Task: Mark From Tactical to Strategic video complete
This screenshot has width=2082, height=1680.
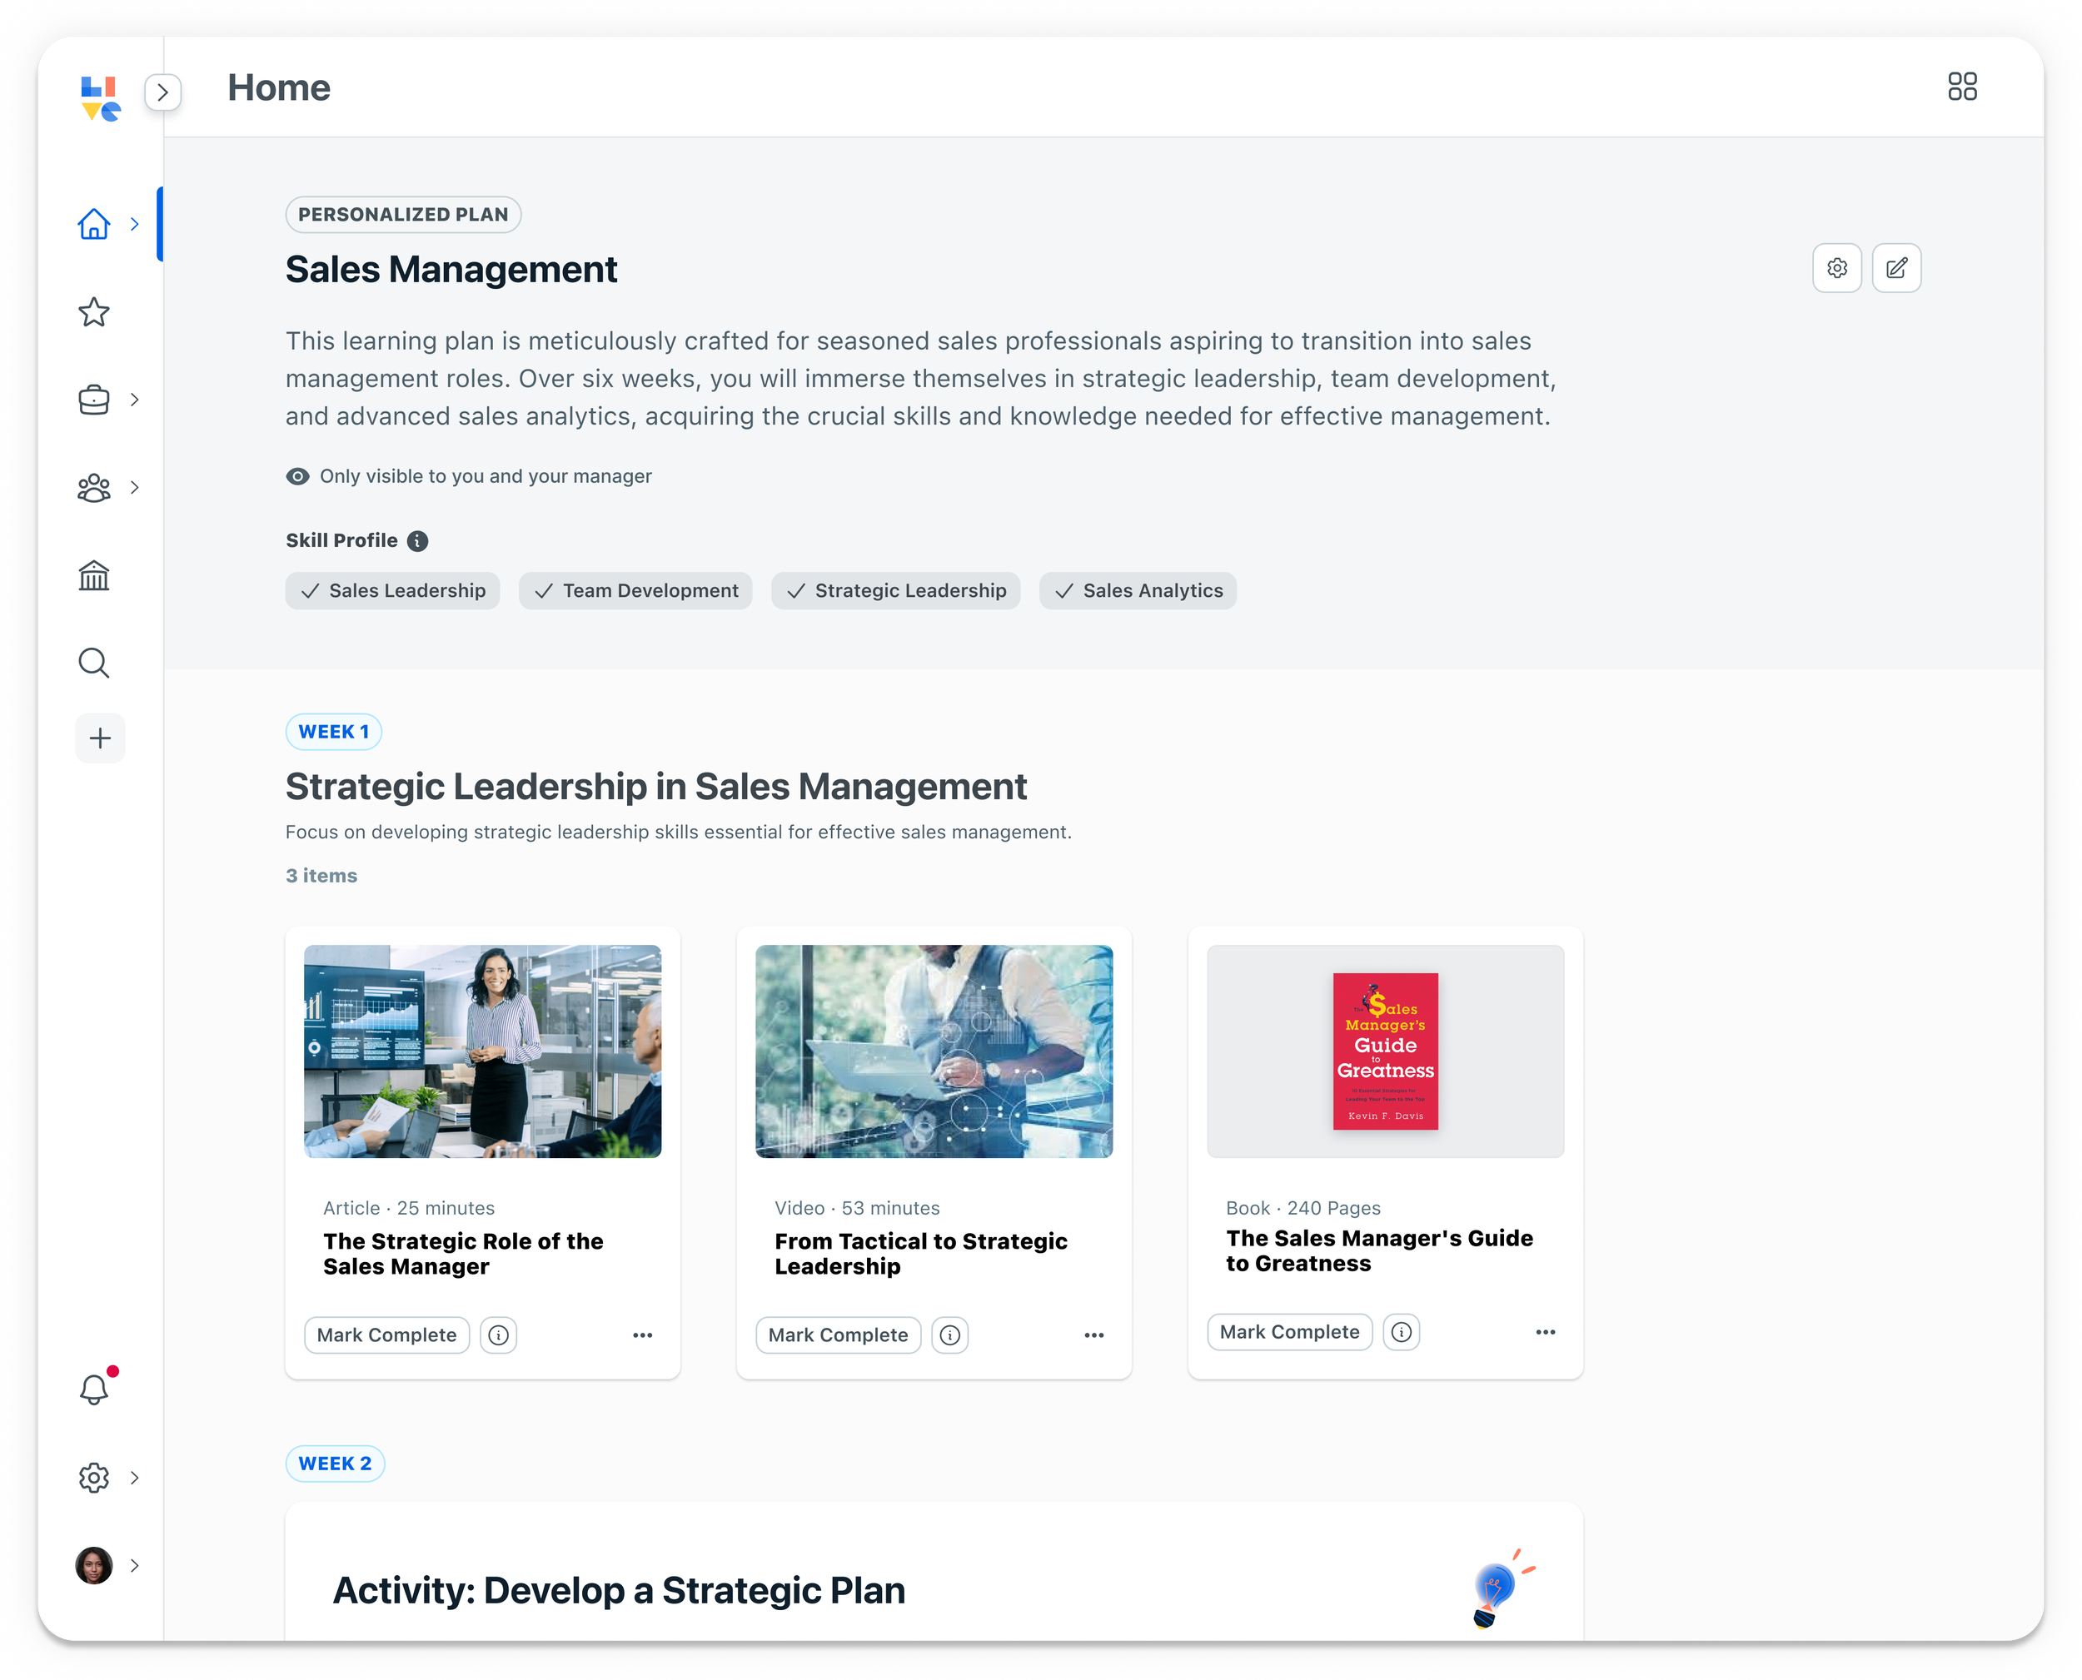Action: (839, 1335)
